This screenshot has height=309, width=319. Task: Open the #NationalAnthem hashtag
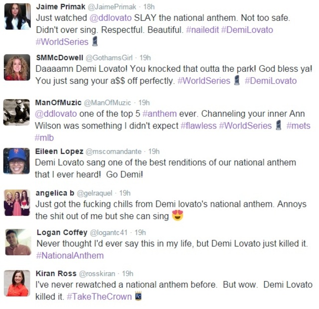[70, 256]
